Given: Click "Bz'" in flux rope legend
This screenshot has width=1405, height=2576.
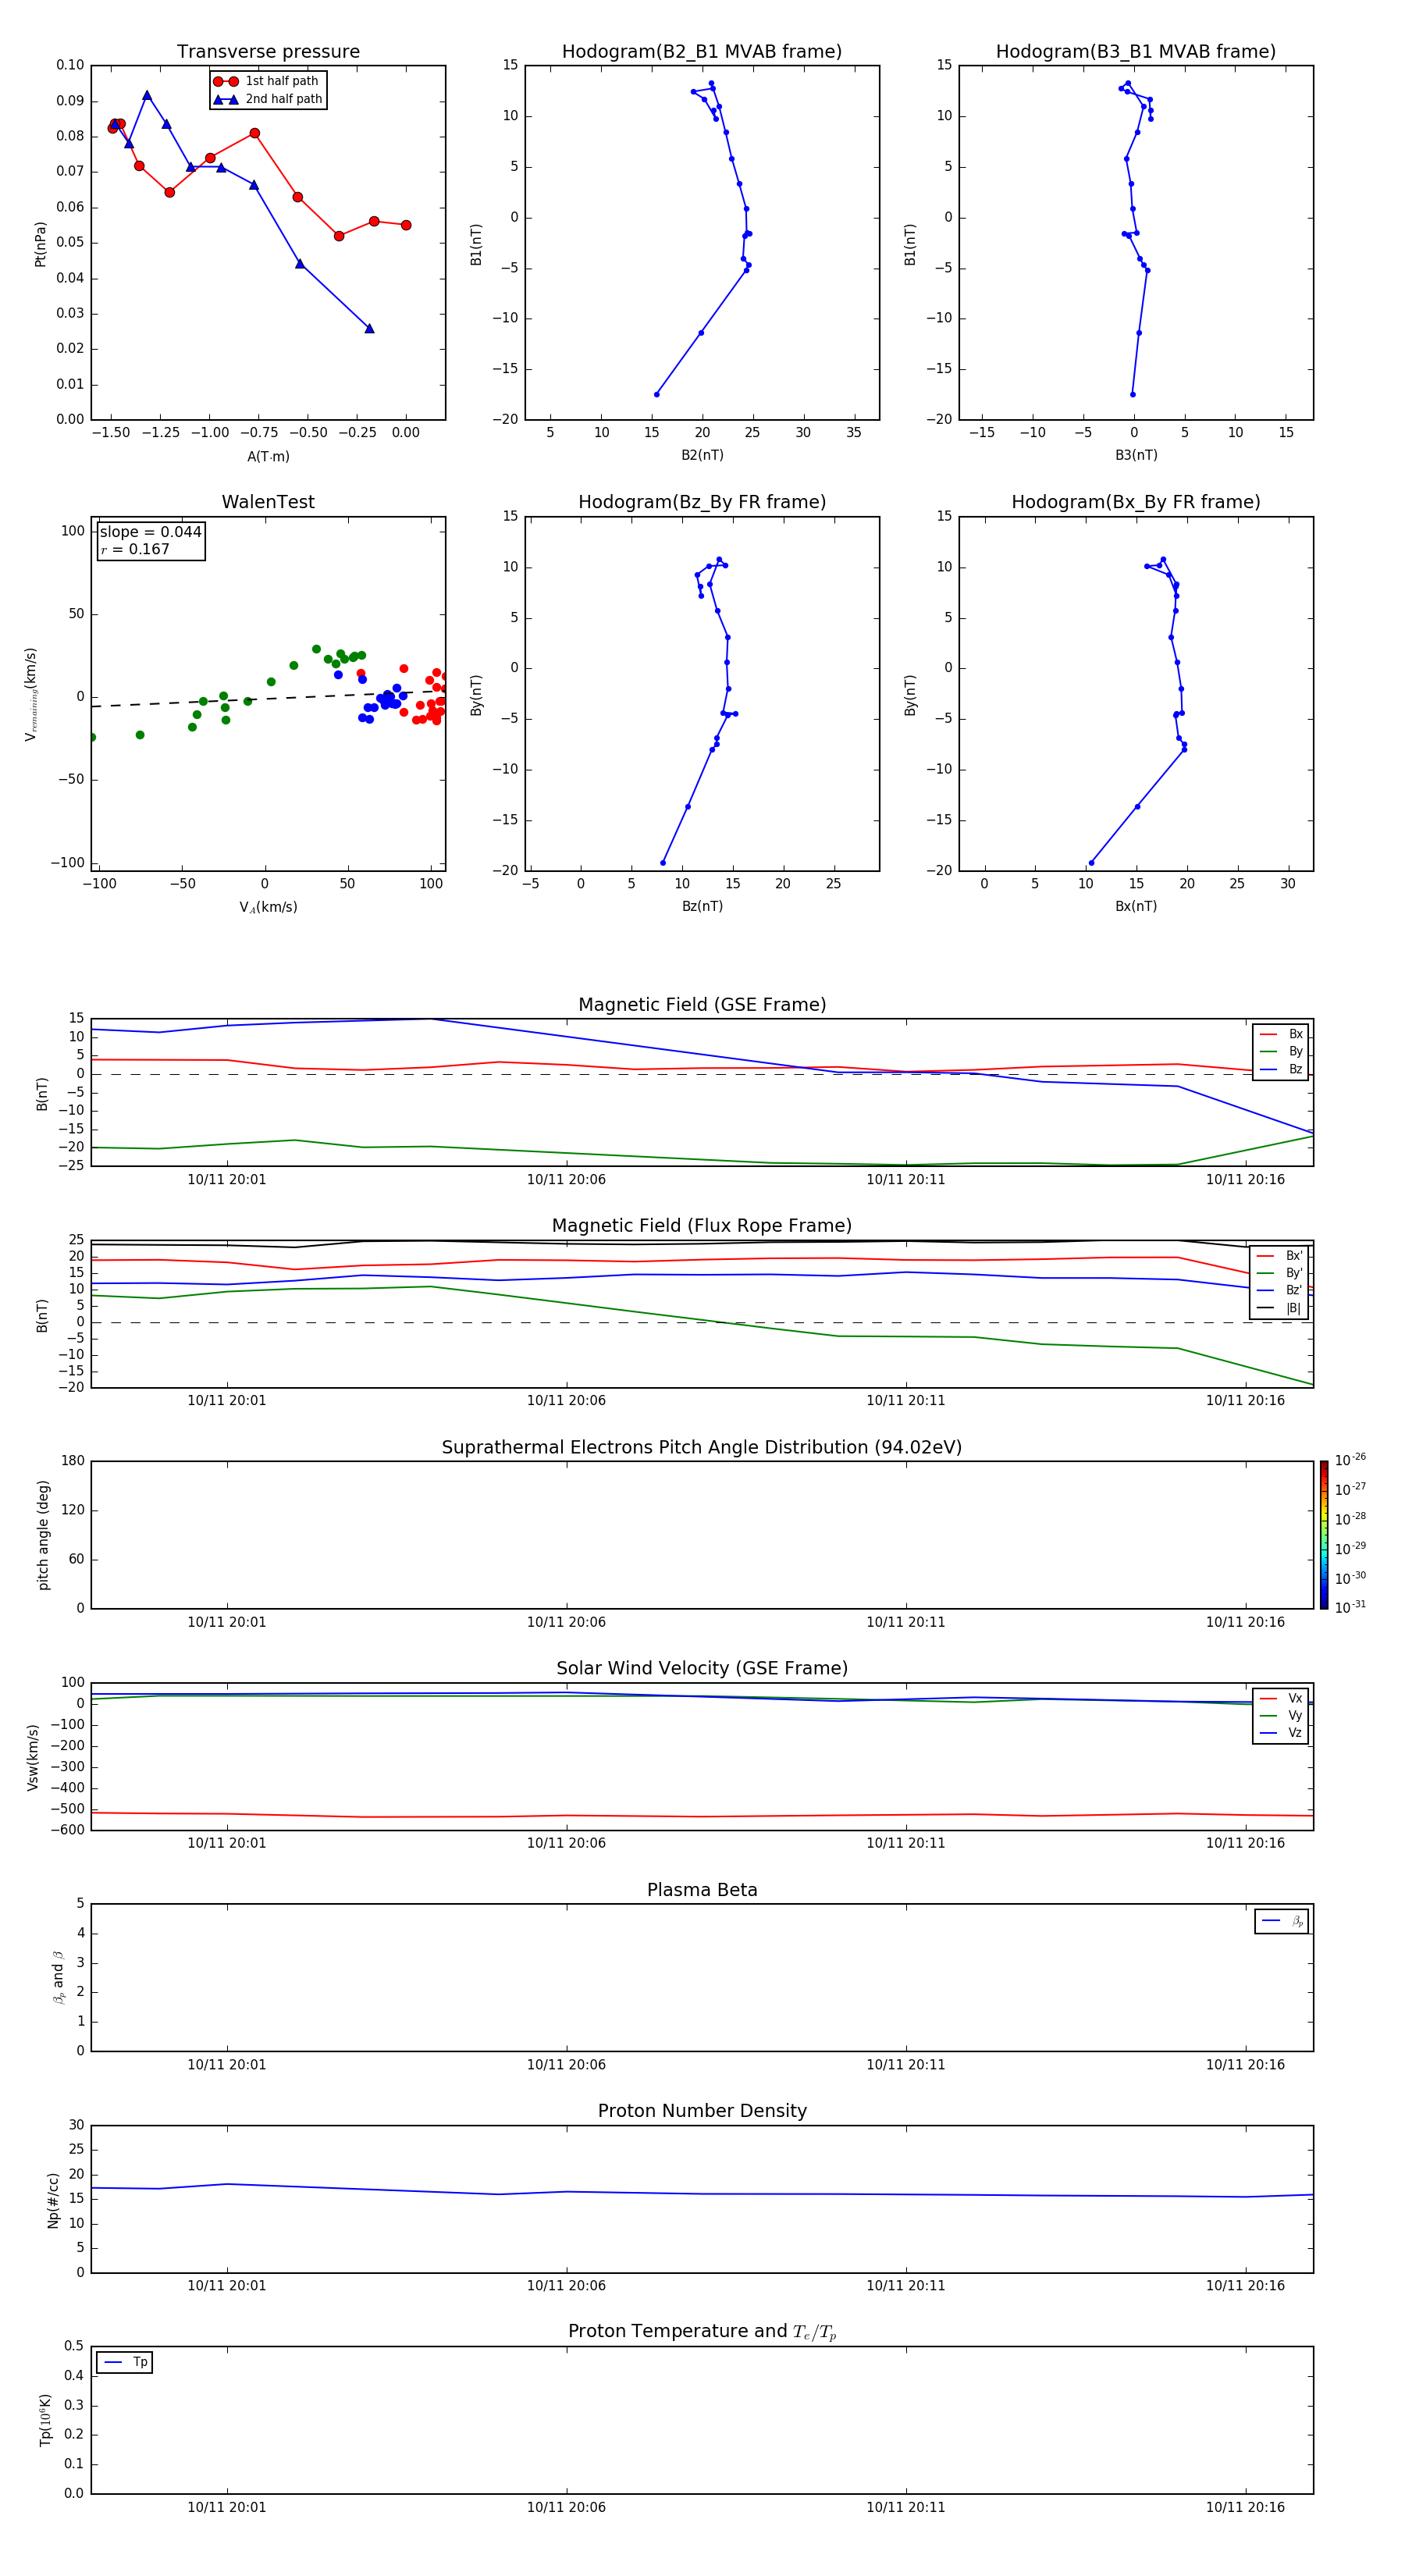Looking at the screenshot, I should pyautogui.click(x=1294, y=1290).
